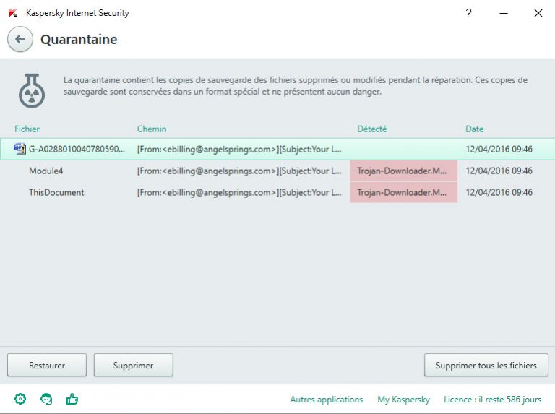Open the Autres applications link
555x414 pixels.
point(326,400)
